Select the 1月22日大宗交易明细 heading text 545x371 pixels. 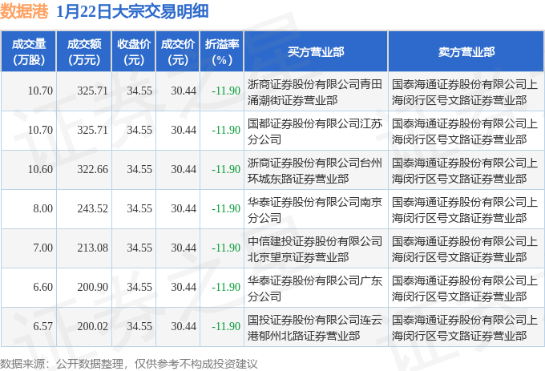[x=132, y=11]
